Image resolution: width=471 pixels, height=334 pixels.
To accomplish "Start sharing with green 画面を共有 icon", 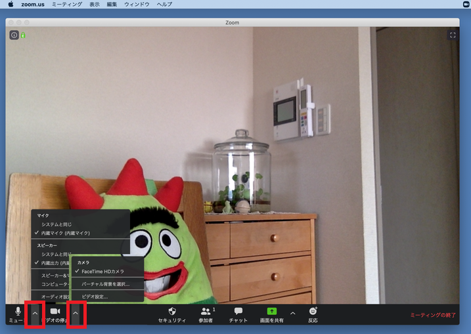I will (x=272, y=311).
